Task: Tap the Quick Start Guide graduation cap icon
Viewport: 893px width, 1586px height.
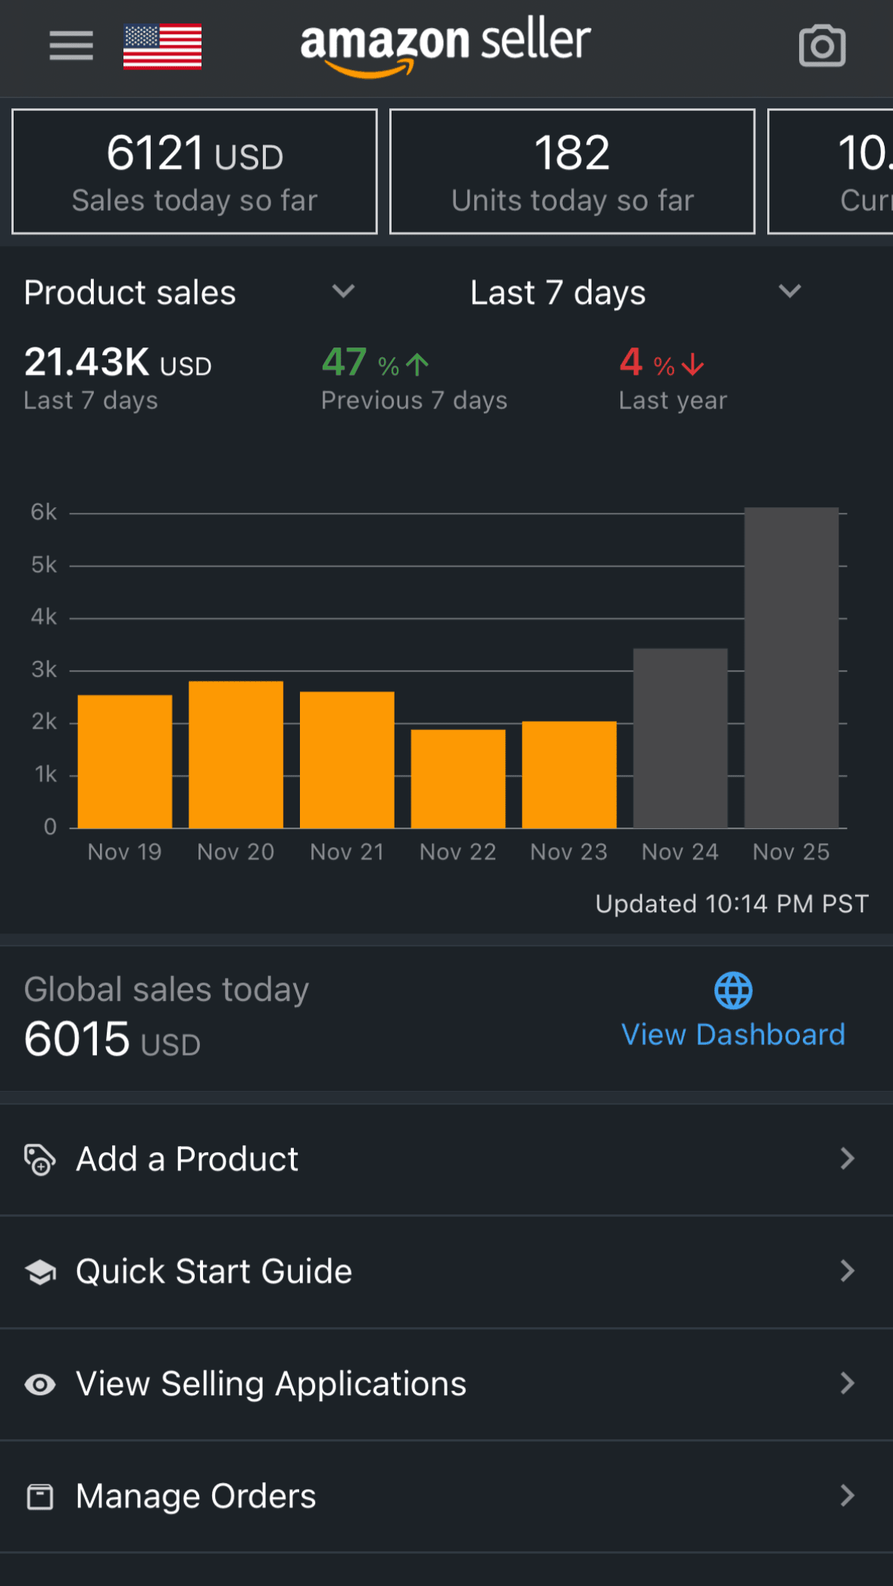Action: pyautogui.click(x=40, y=1272)
